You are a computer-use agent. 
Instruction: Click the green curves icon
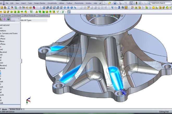coord(63,12)
